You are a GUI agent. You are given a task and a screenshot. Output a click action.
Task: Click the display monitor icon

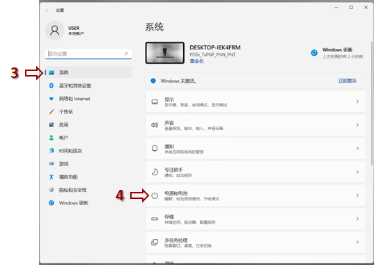click(155, 102)
